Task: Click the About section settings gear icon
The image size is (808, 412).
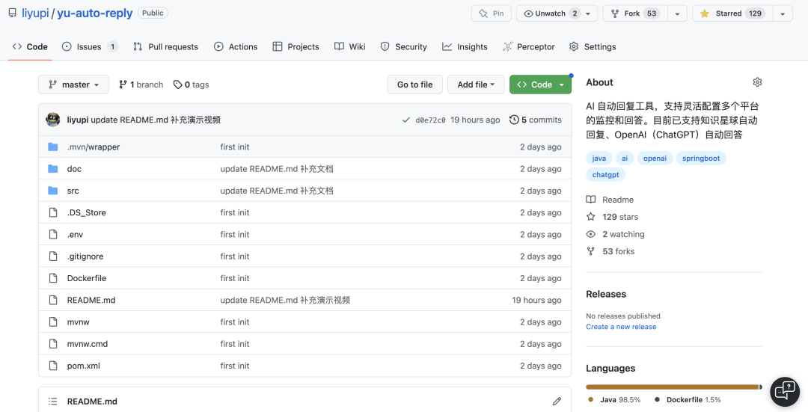Action: 757,82
